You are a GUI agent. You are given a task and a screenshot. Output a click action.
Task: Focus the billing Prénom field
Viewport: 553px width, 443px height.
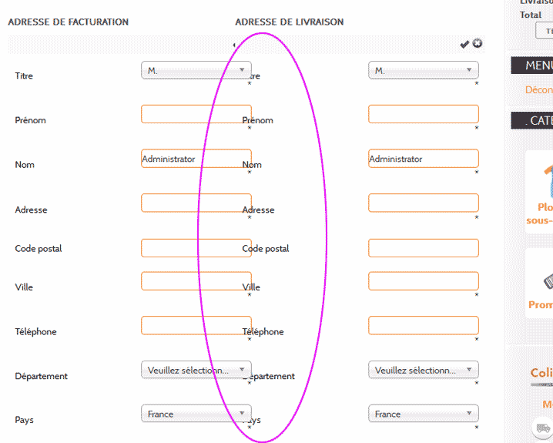coord(196,114)
